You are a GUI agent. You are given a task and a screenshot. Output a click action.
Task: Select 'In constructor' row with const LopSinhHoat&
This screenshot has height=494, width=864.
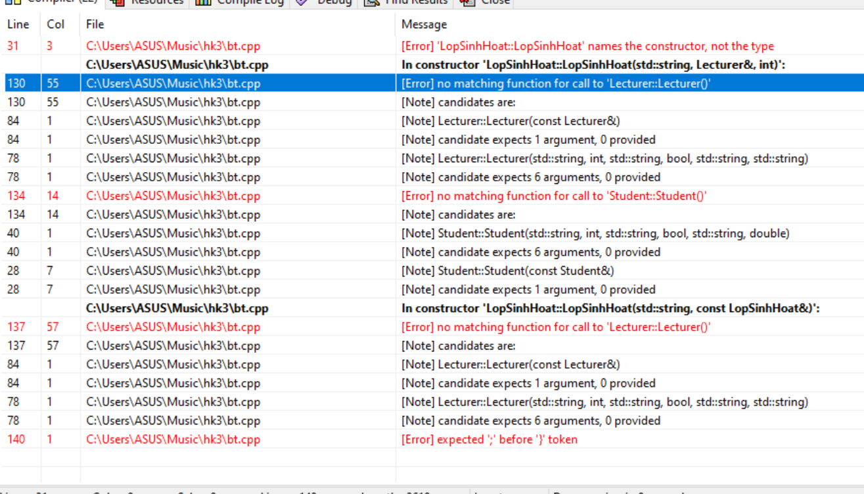point(610,308)
